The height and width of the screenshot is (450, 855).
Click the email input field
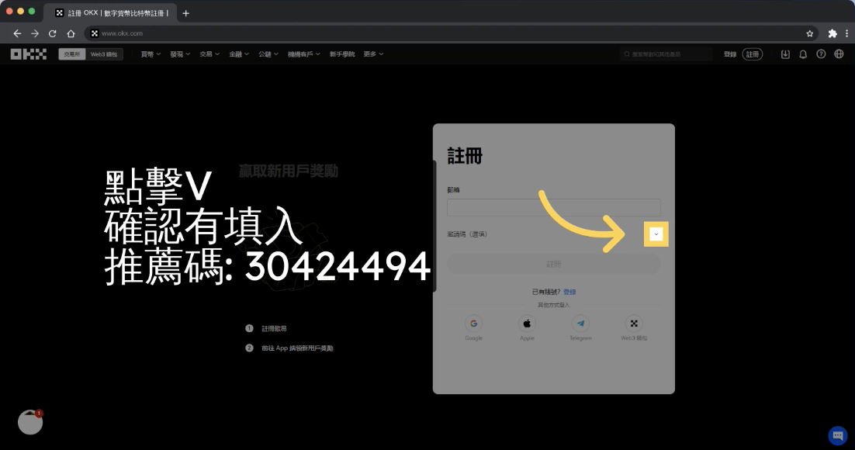553,207
